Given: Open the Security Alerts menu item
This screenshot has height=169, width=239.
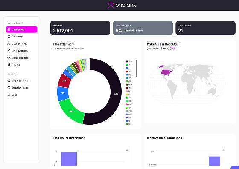Looking at the screenshot, I should 18,88.
